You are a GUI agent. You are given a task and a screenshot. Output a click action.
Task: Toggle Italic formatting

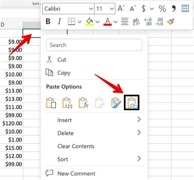point(59,21)
